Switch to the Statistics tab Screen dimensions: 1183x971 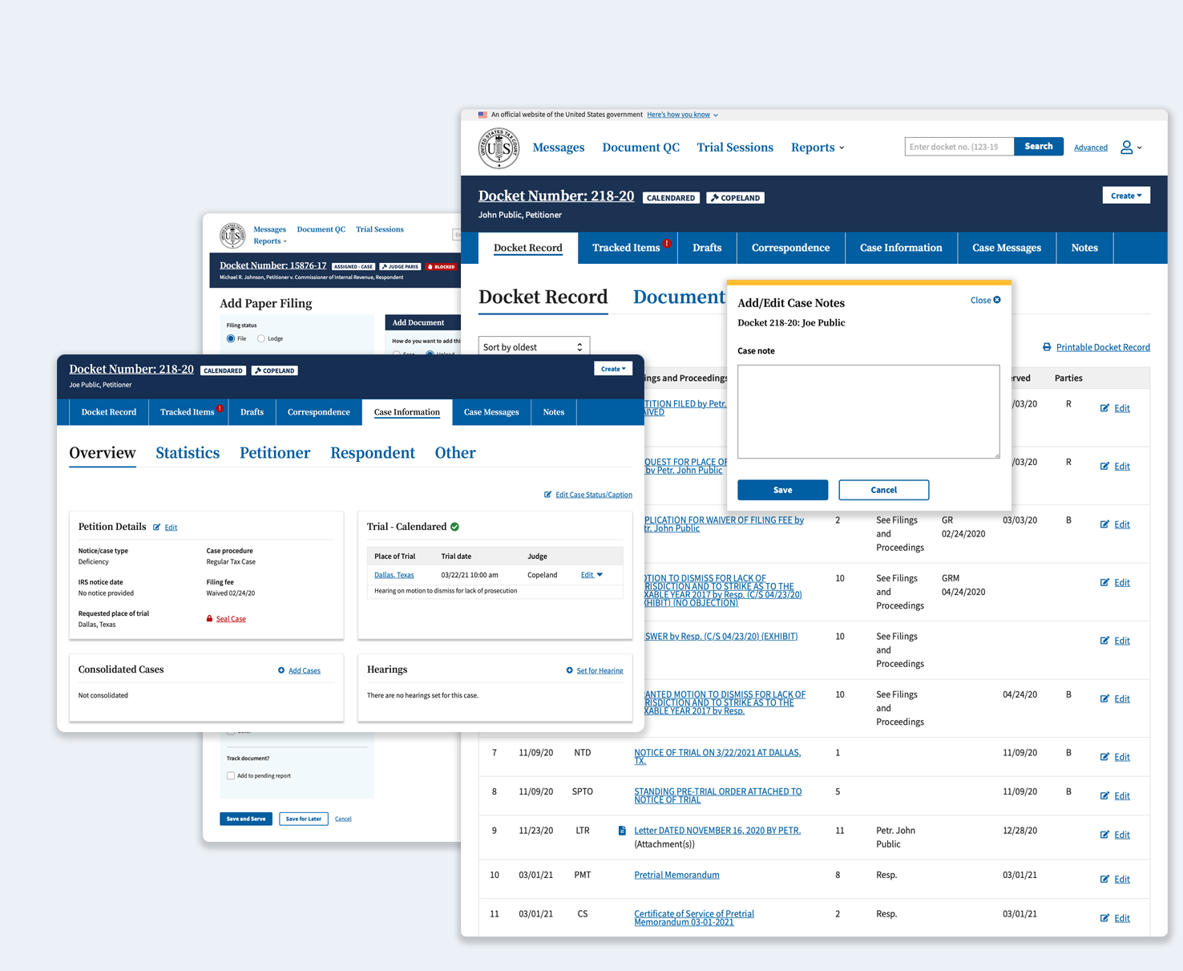pyautogui.click(x=187, y=453)
